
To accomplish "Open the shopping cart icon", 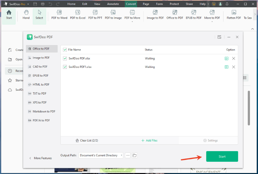I will [213, 4].
